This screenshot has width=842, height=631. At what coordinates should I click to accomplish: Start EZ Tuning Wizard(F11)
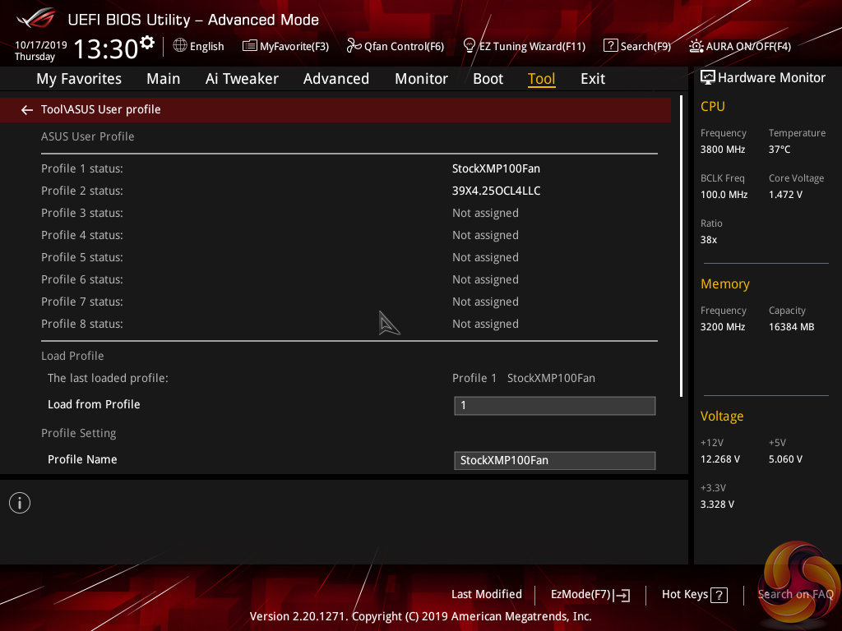532,47
